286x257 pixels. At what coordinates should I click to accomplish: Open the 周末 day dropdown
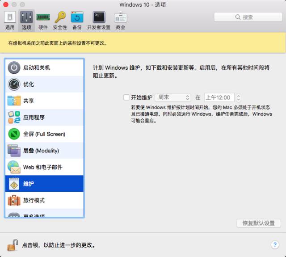pos(173,97)
